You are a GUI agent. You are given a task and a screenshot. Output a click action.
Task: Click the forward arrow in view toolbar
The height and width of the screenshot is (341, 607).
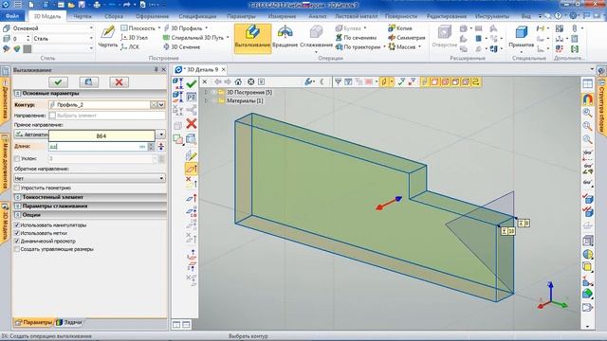[x=228, y=81]
